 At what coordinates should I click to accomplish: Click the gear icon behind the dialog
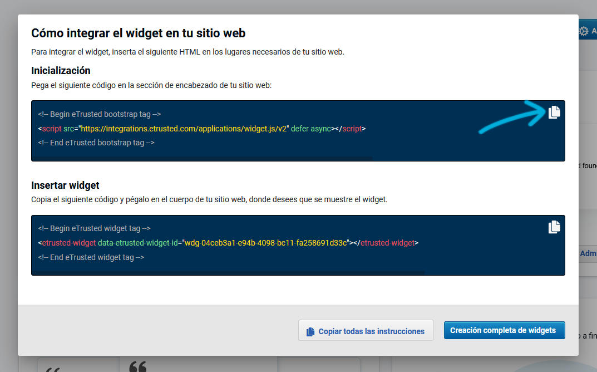point(583,31)
